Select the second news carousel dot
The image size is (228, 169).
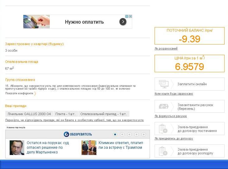pos(122,134)
